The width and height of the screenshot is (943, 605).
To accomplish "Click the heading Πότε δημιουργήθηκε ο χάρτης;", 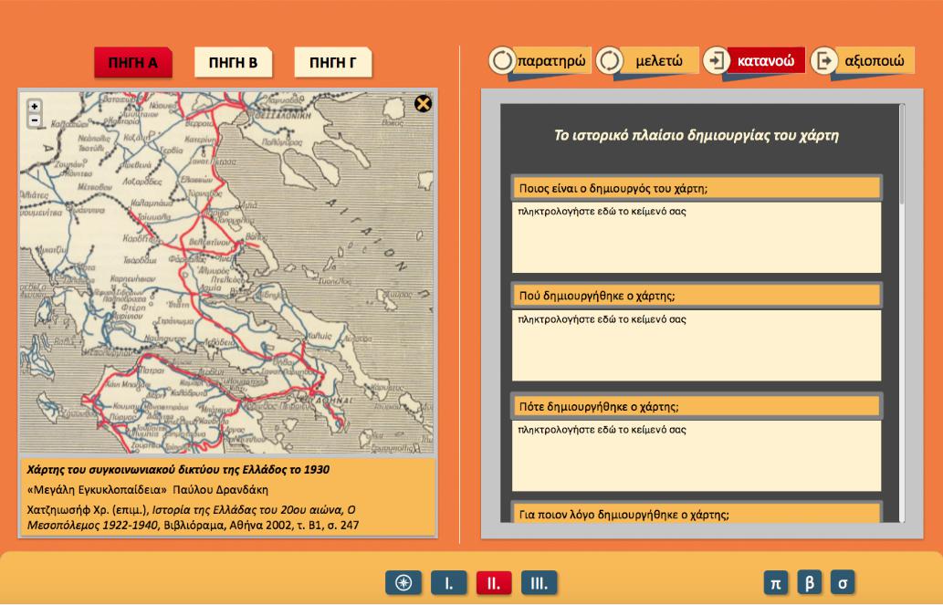I will pos(697,407).
